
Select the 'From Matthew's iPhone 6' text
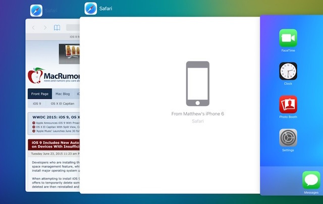197,114
